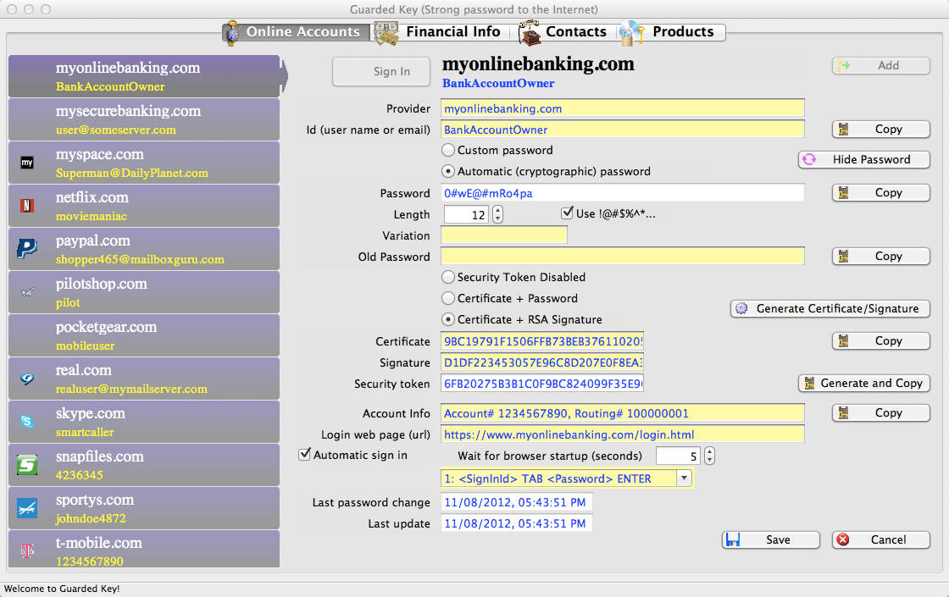This screenshot has width=949, height=597.
Task: Click the copy icon beside the Id field
Action: tap(843, 129)
